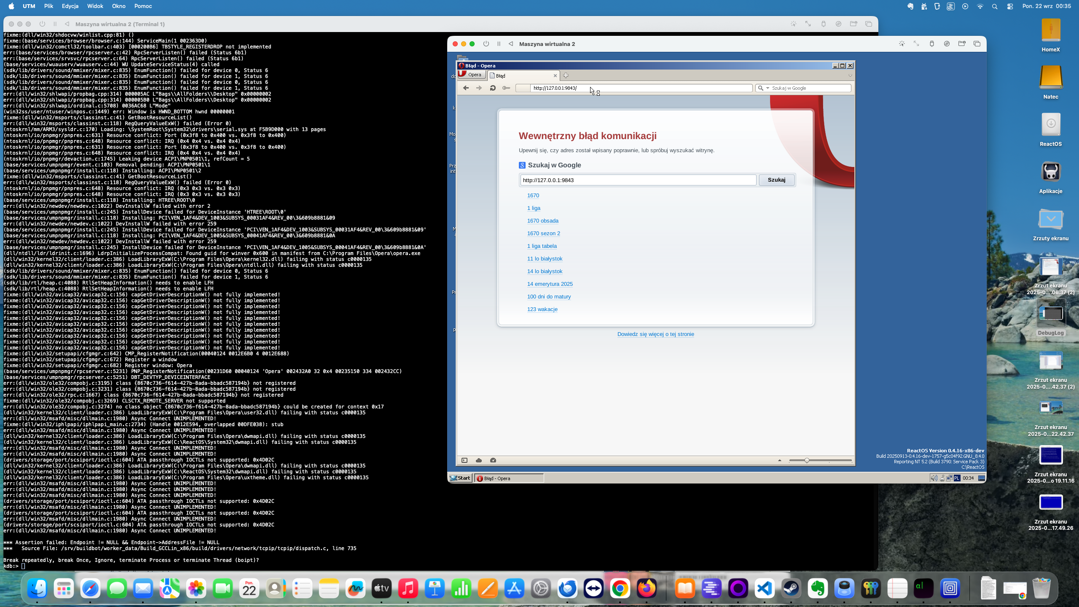Click the PL keyboard layout indicator

(x=957, y=478)
